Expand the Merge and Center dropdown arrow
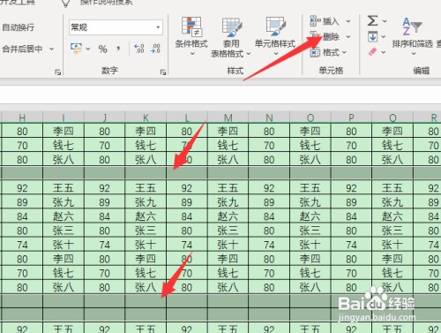The height and width of the screenshot is (333, 441). click(x=51, y=49)
